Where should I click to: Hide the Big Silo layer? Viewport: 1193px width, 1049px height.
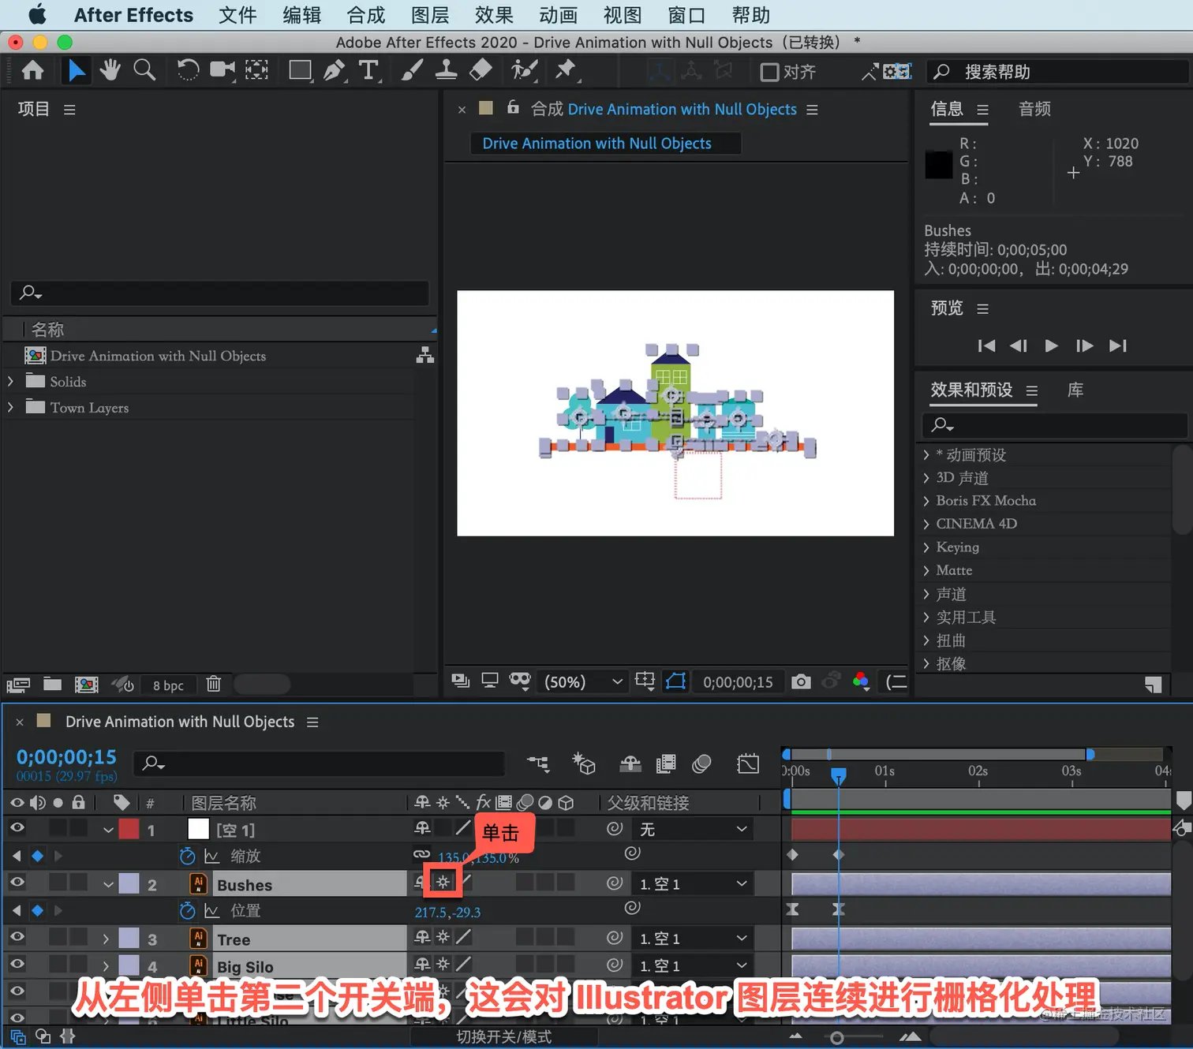click(x=17, y=964)
